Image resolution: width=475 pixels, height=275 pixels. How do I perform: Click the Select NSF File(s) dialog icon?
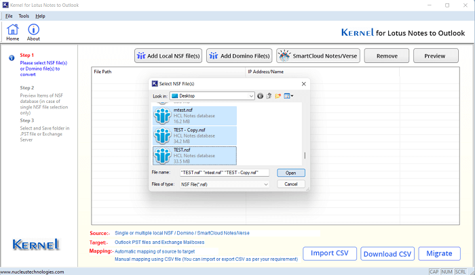click(155, 84)
